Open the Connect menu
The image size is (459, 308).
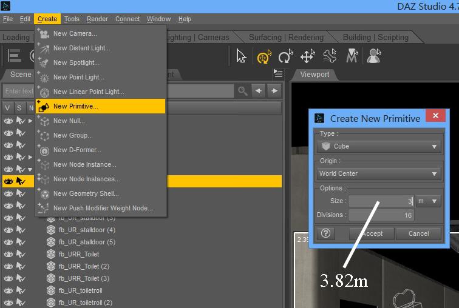pyautogui.click(x=127, y=19)
